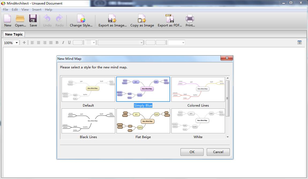The image size is (308, 179).
Task: Click the style list scrollbar thumb
Action: [228, 98]
